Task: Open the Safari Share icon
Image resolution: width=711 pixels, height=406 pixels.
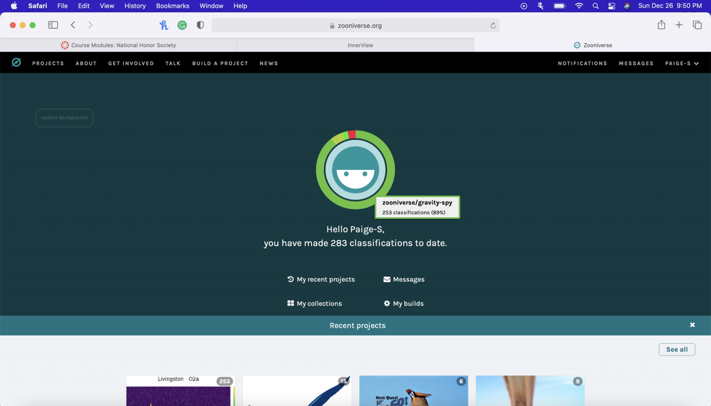Action: (x=661, y=25)
